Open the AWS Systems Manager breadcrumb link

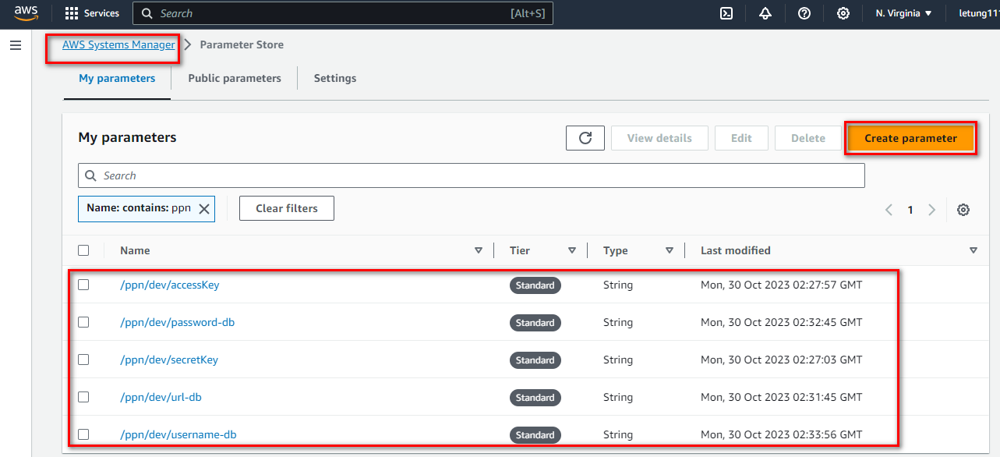(118, 45)
